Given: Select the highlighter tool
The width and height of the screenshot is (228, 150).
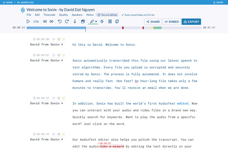Looking at the screenshot, I should [x=92, y=22].
